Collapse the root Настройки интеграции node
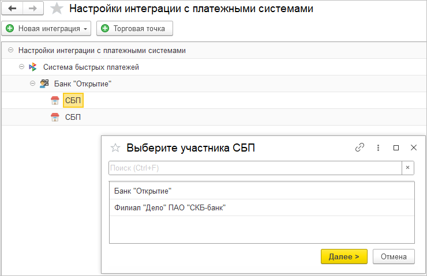 (11, 51)
